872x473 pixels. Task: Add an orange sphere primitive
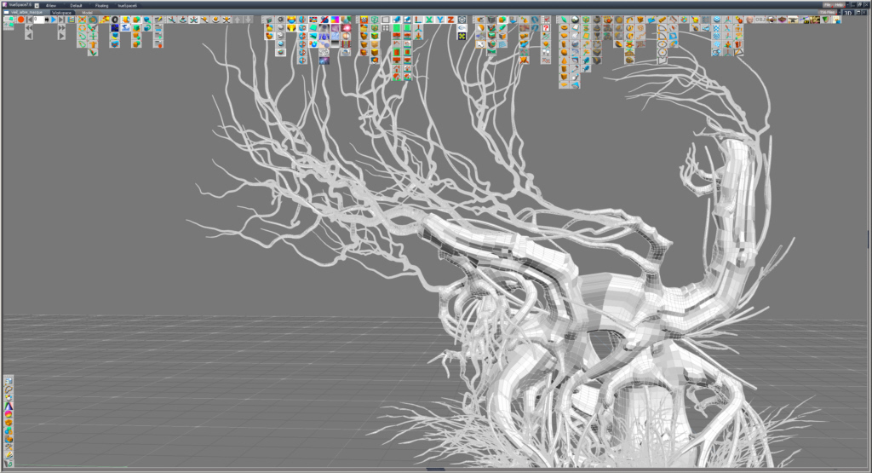pyautogui.click(x=564, y=52)
